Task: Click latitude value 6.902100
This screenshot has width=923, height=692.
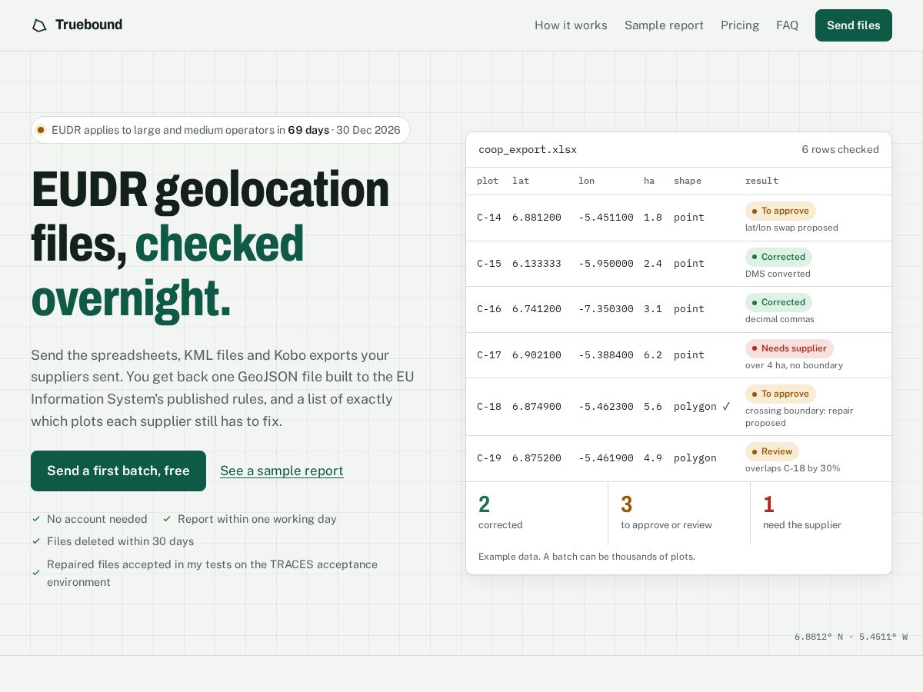Action: [537, 355]
